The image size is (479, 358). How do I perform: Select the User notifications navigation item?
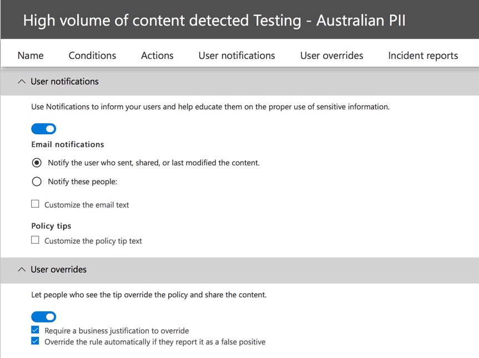tap(236, 55)
